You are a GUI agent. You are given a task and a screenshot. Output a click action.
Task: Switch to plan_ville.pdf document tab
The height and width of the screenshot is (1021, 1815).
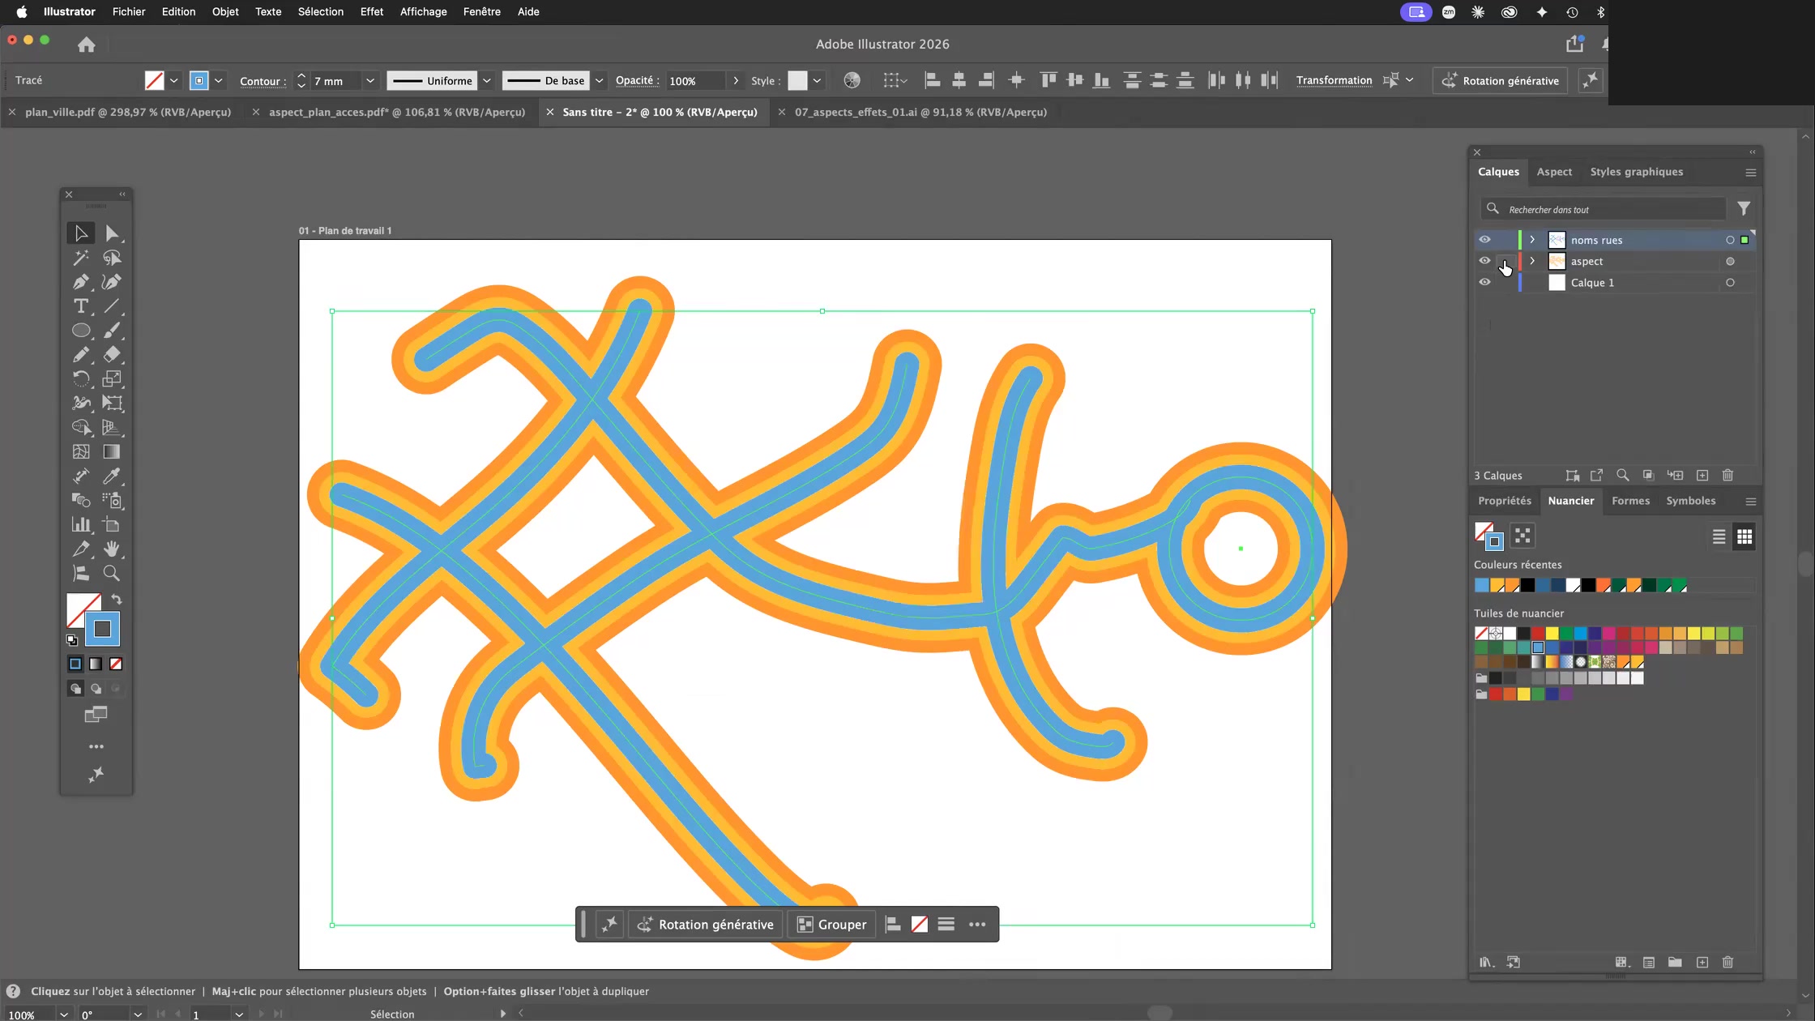(x=128, y=112)
